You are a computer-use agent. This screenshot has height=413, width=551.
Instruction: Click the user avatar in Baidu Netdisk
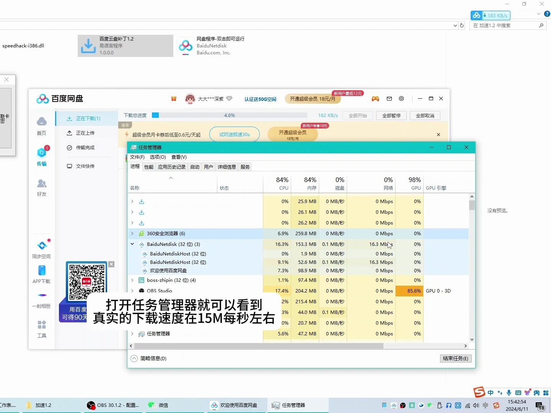190,99
